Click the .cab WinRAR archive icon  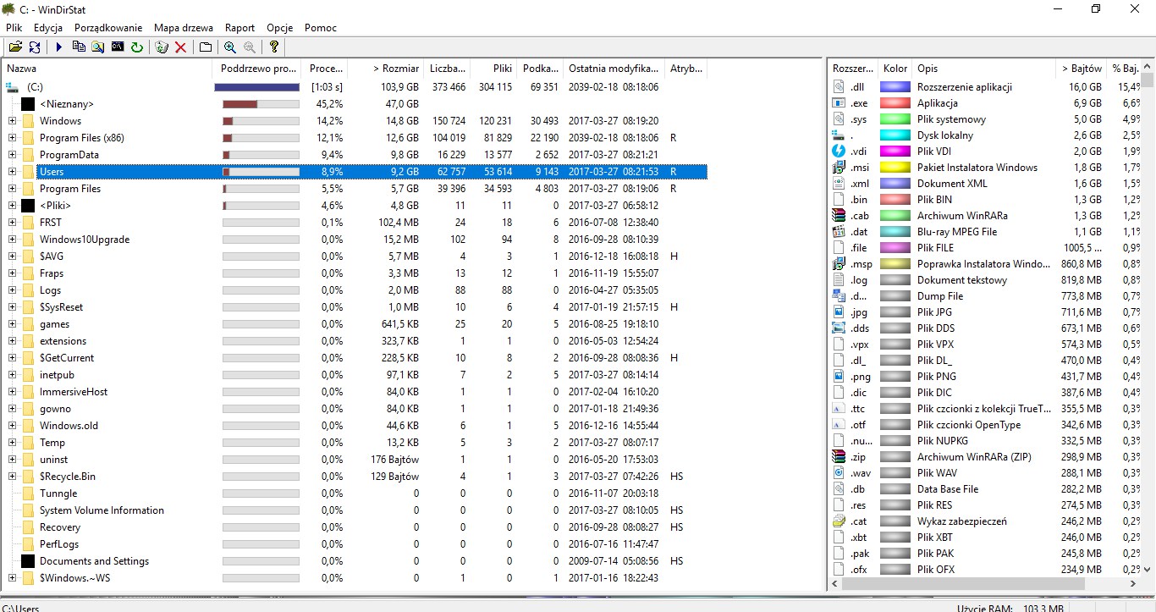[x=839, y=215]
